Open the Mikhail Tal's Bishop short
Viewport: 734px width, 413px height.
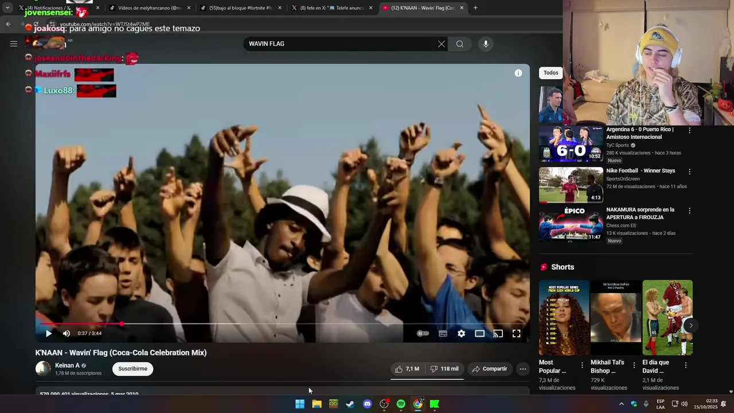(x=616, y=318)
